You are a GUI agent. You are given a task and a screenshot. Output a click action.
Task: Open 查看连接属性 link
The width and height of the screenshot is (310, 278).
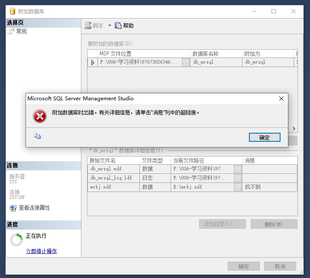point(34,208)
